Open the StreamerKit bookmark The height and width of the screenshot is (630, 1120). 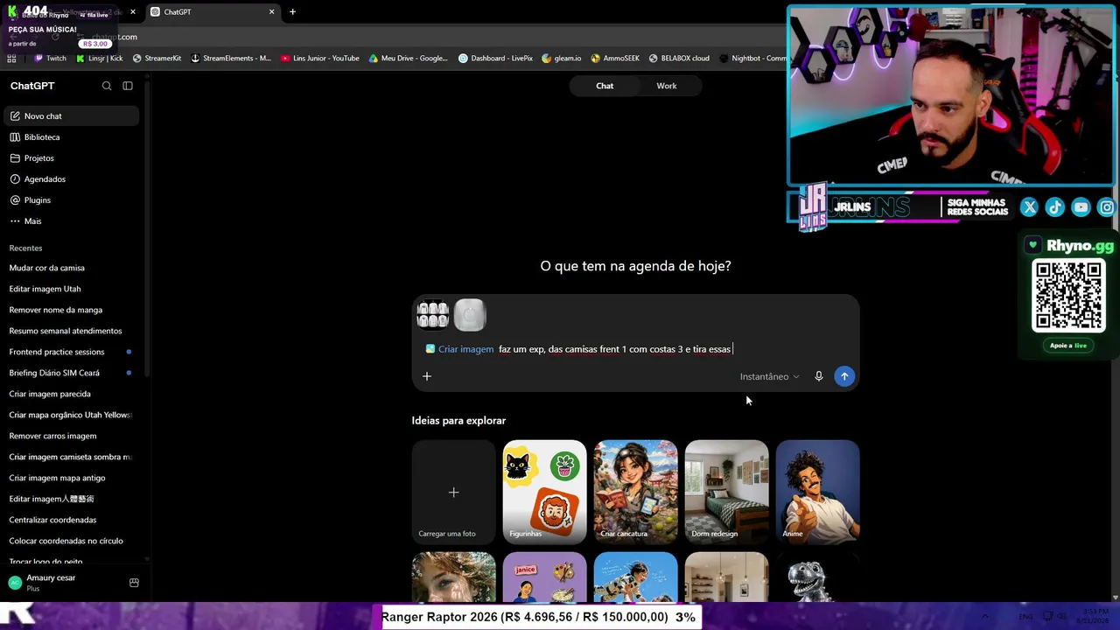157,59
